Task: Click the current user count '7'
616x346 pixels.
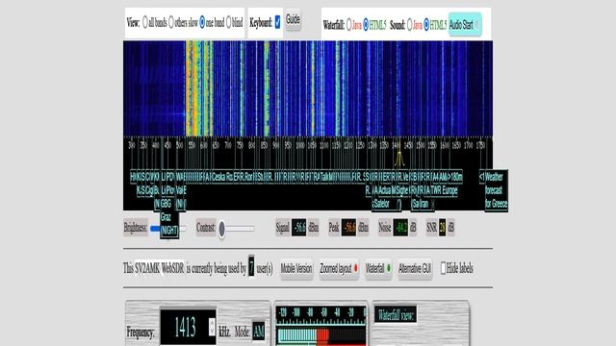Action: point(251,266)
